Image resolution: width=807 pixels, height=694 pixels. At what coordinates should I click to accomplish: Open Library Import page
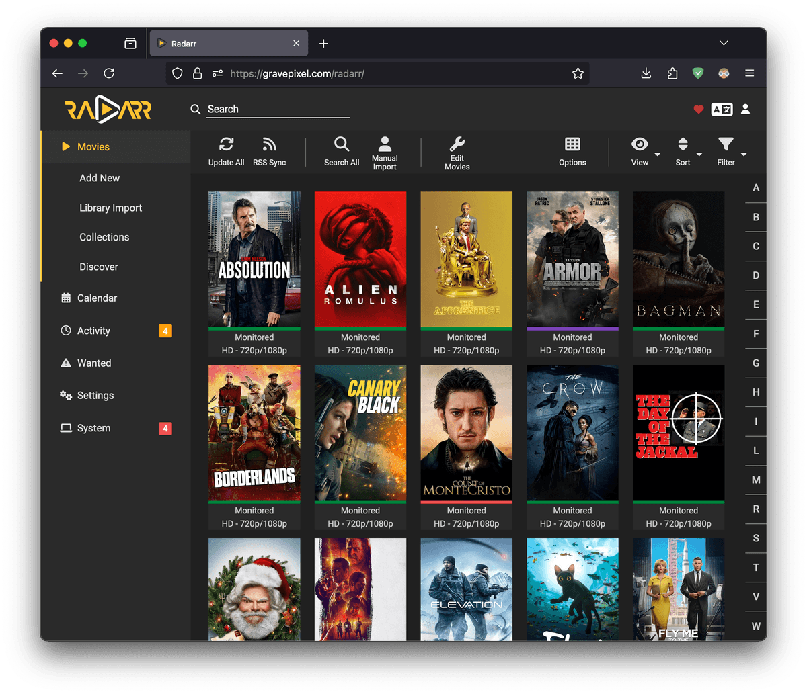[x=110, y=208]
